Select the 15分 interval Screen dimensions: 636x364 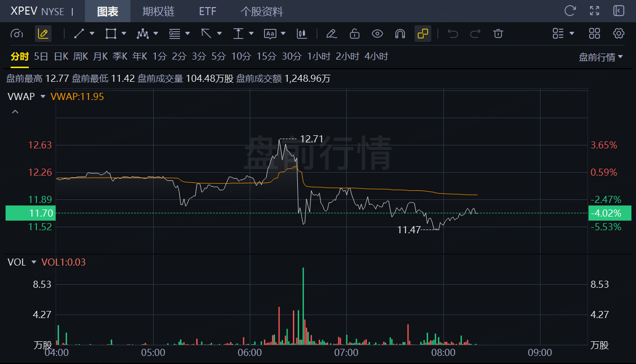tap(266, 57)
